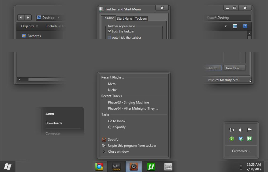The height and width of the screenshot is (172, 268).
Task: Click the Action Center flag icon
Action: click(x=249, y=130)
